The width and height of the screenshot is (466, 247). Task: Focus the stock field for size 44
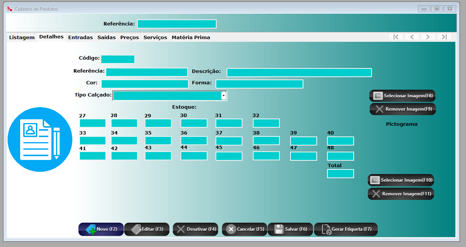[x=194, y=156]
